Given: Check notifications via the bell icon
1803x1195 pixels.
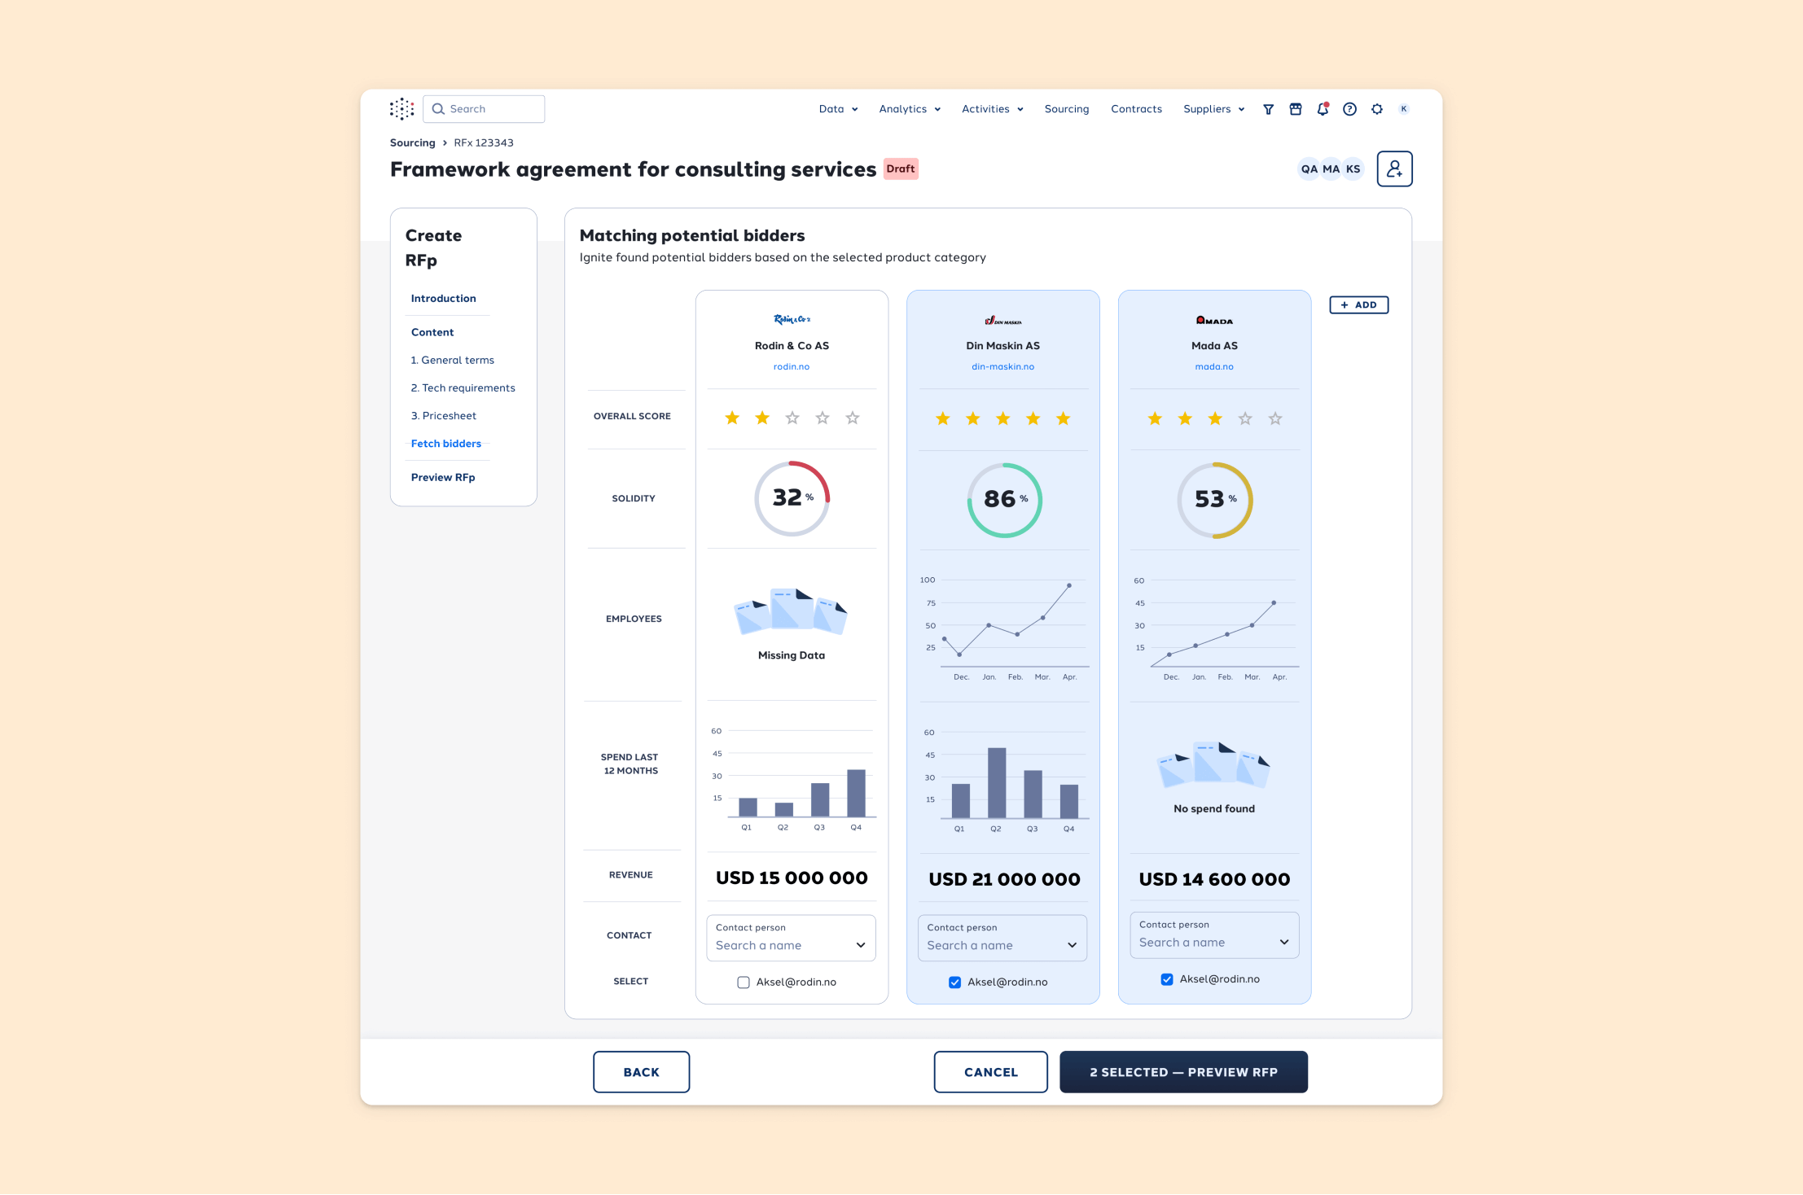Looking at the screenshot, I should pyautogui.click(x=1323, y=109).
